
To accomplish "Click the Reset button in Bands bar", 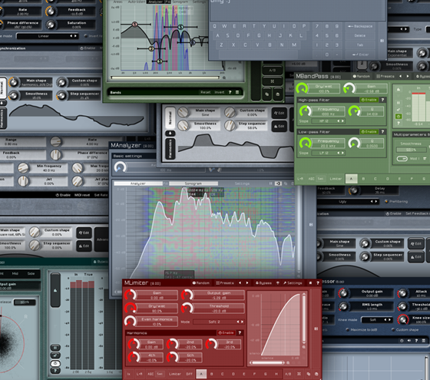I will [206, 92].
